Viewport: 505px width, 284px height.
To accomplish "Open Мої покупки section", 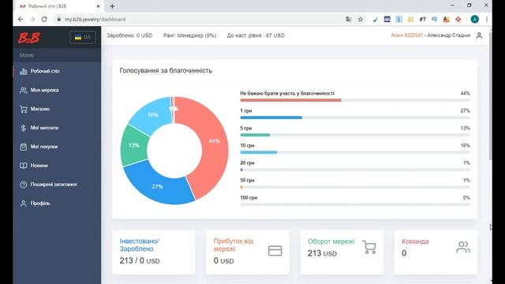I will (44, 147).
